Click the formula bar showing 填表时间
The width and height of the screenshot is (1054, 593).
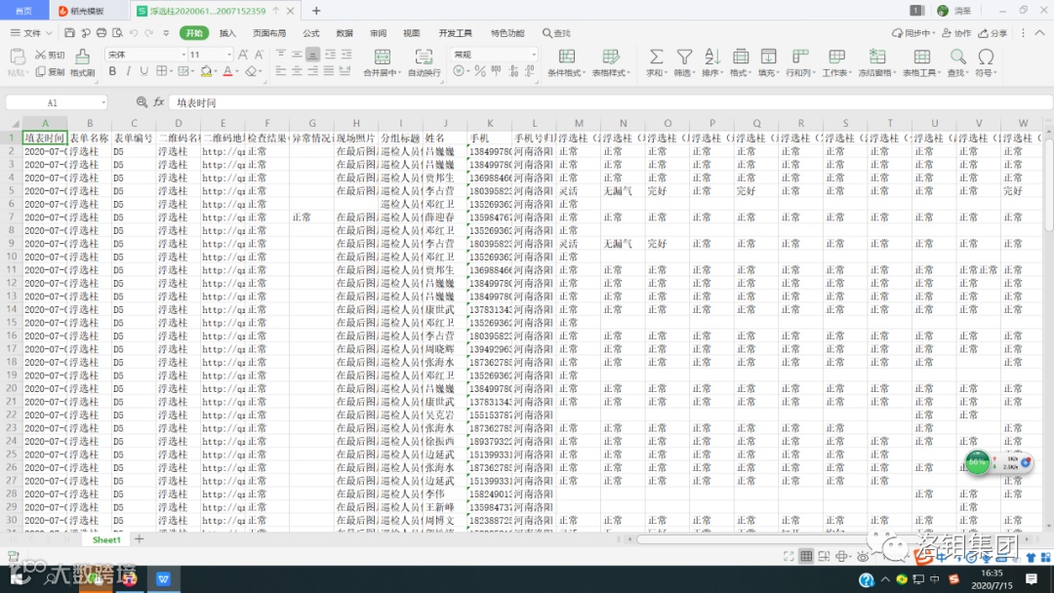coord(608,102)
